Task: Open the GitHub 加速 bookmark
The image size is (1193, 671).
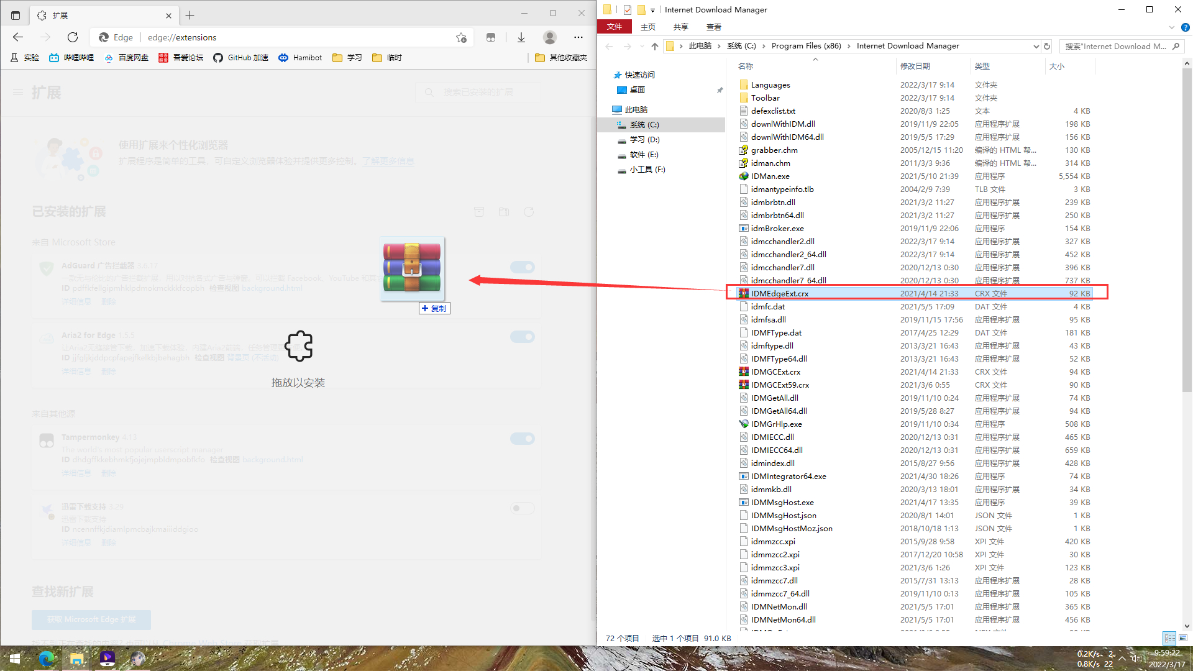Action: (x=240, y=58)
